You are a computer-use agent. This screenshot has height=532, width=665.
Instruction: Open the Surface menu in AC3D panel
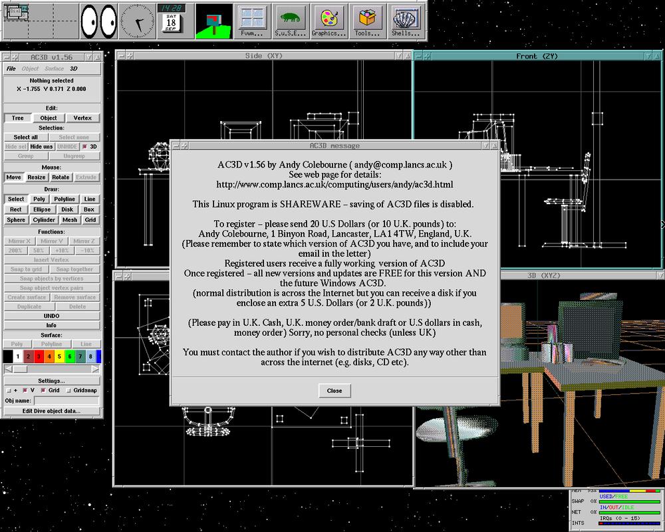point(55,68)
